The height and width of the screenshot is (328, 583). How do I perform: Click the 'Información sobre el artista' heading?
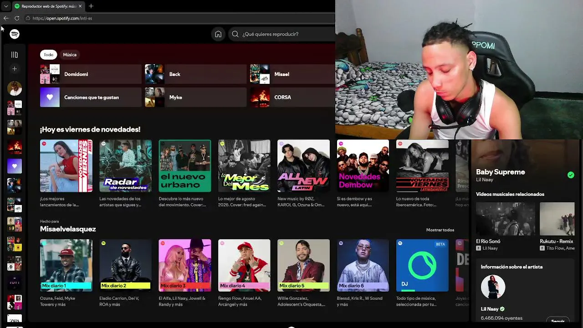click(511, 267)
